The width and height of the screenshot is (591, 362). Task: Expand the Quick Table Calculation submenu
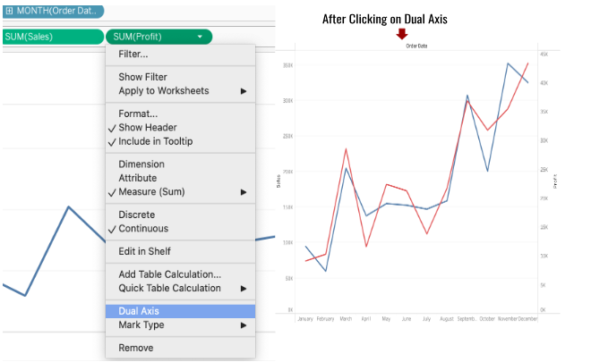pyautogui.click(x=243, y=289)
